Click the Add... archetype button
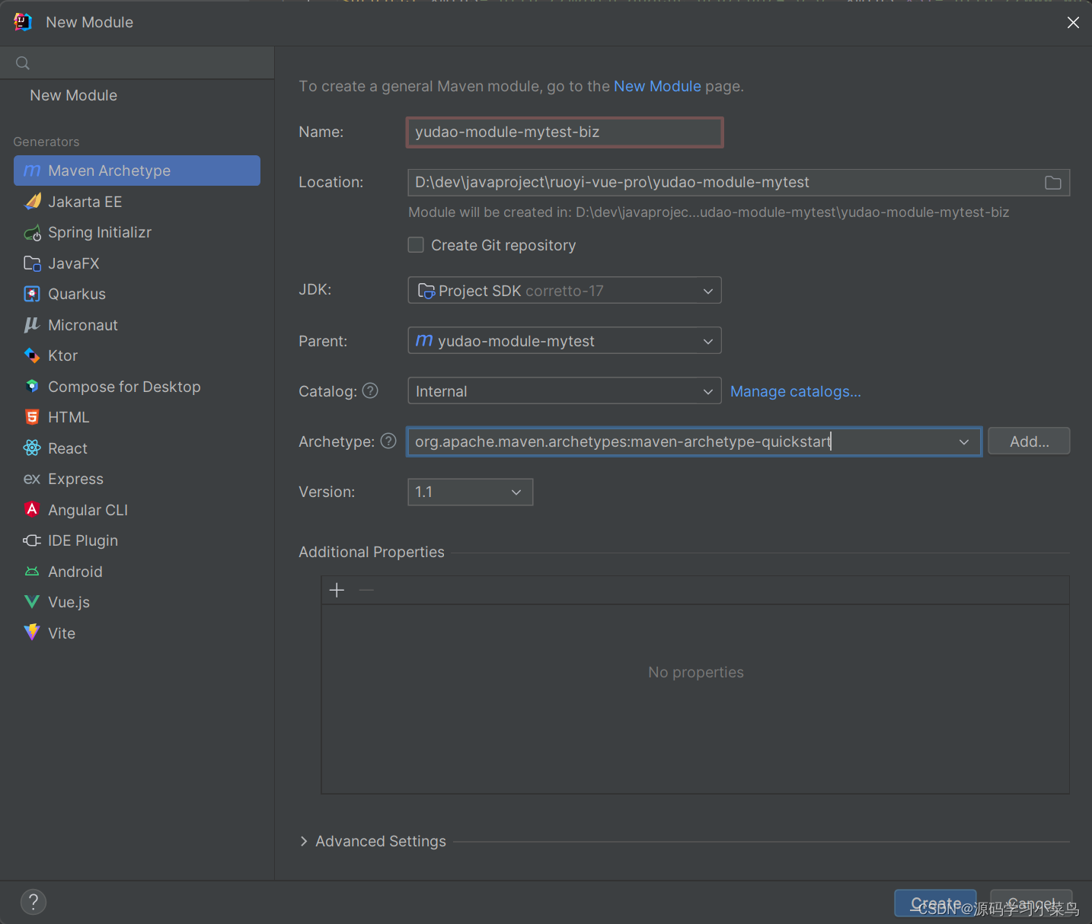The image size is (1092, 924). click(x=1029, y=441)
